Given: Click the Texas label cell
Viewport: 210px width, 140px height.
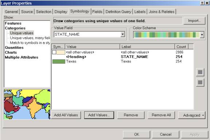Looking at the screenshot, I should click(126, 61).
